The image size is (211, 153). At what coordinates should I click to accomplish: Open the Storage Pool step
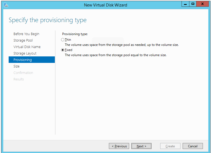pos(23,40)
